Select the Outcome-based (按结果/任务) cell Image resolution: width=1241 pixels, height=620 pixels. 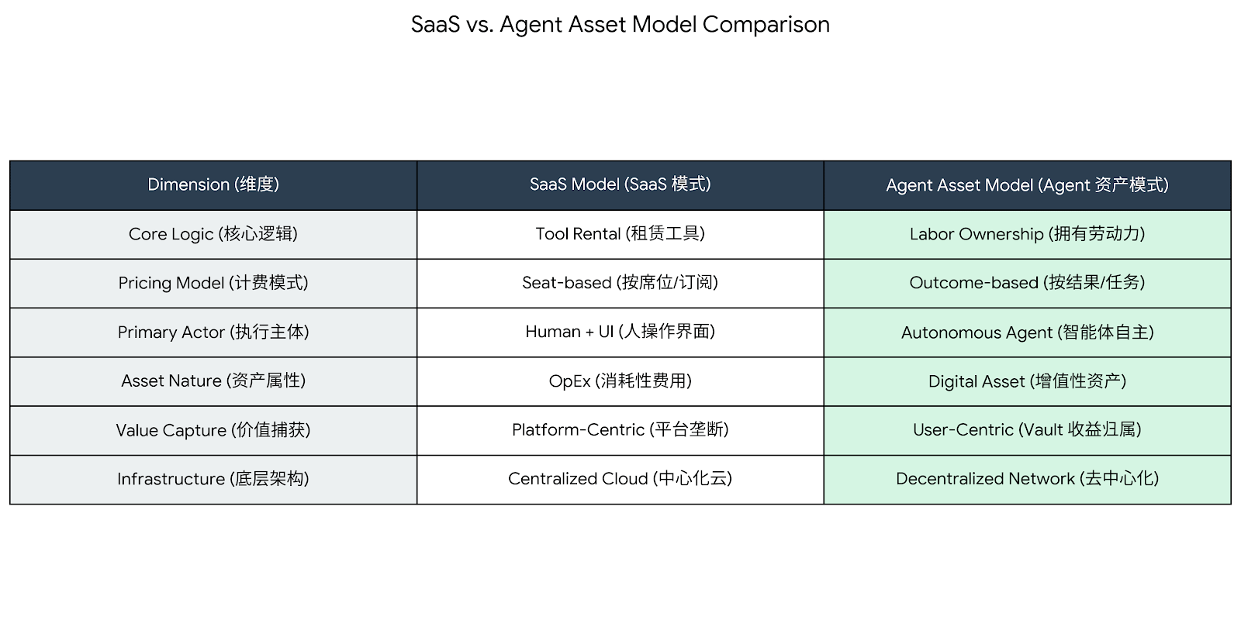coord(1027,283)
